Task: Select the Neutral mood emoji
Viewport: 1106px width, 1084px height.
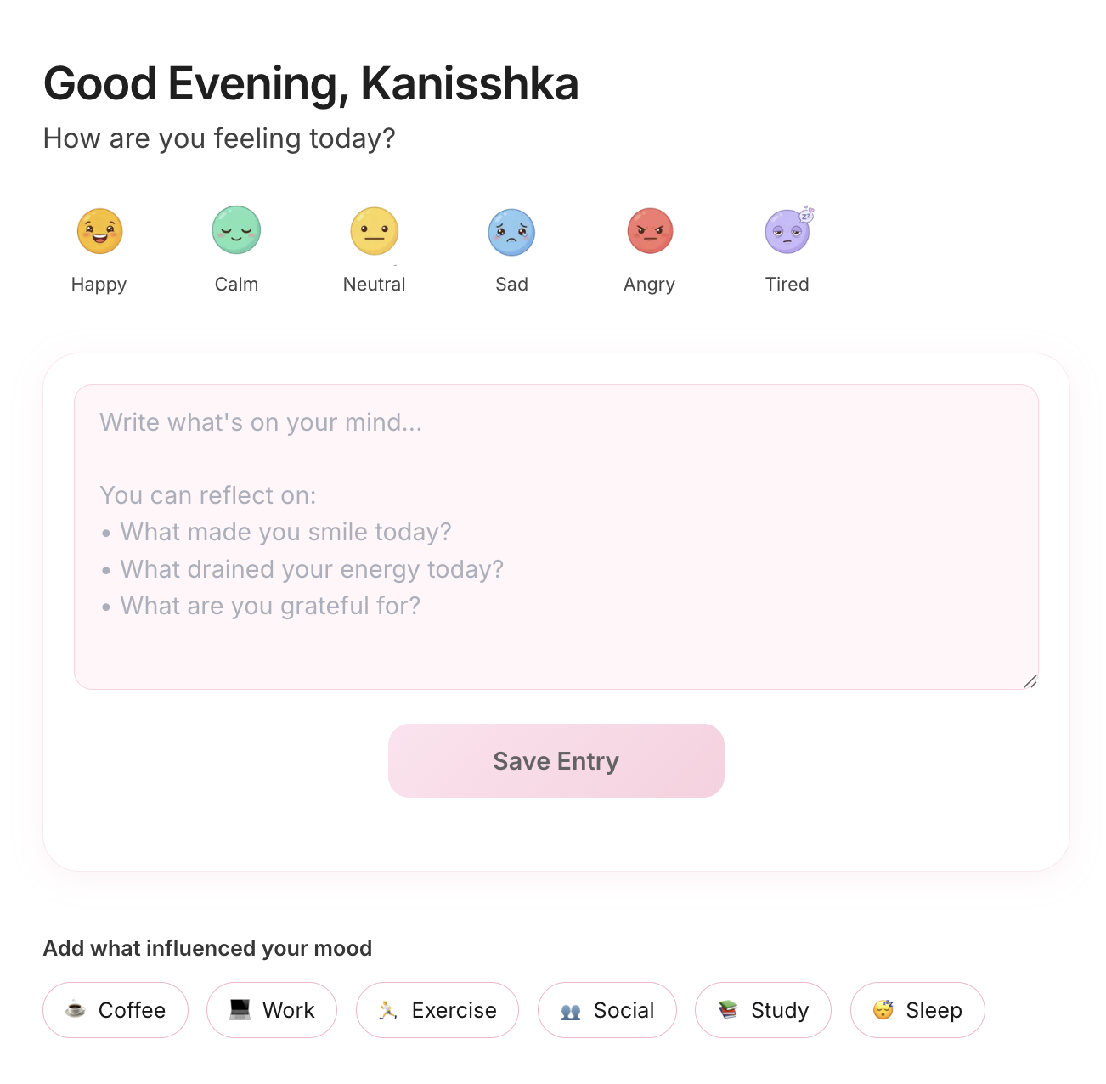Action: point(374,230)
